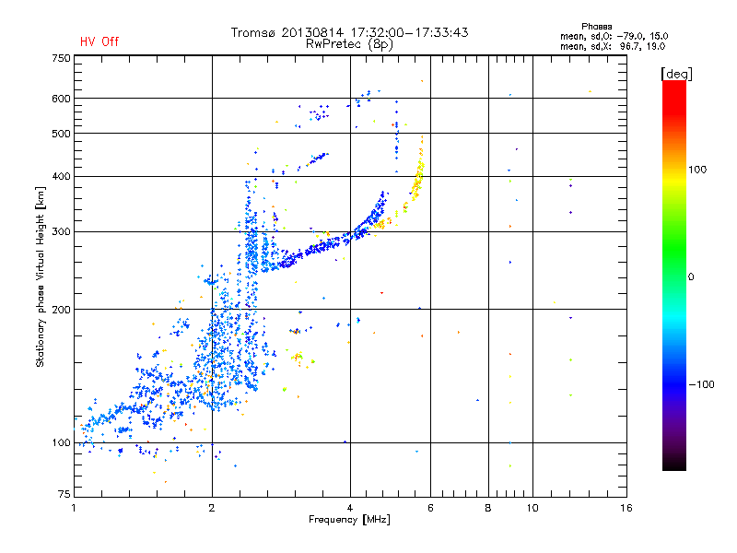Screen dimensions: 737x553
Task: Click y-axis tick label '300'
Action: (x=62, y=232)
